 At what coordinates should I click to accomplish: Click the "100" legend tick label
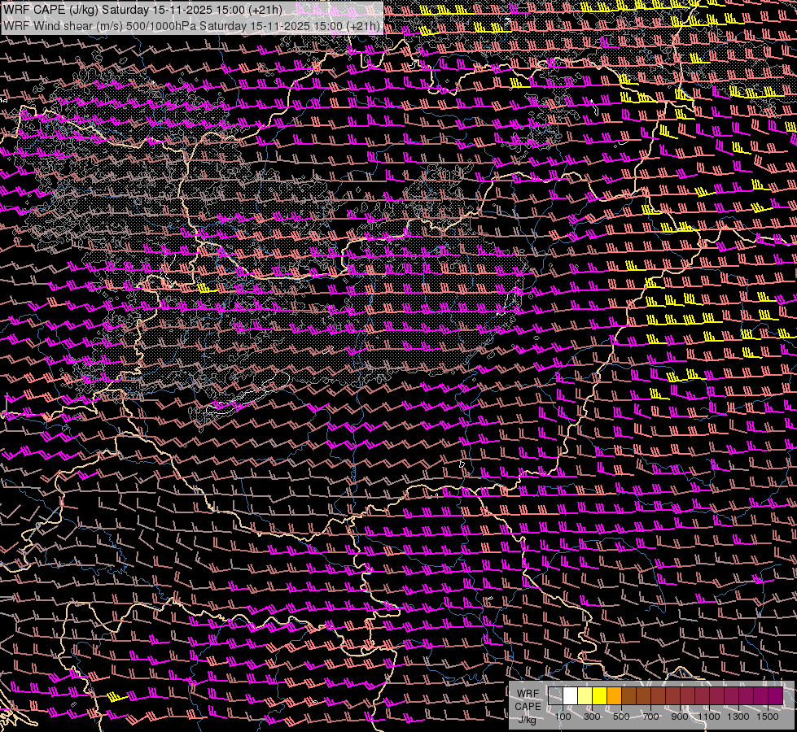(x=563, y=717)
